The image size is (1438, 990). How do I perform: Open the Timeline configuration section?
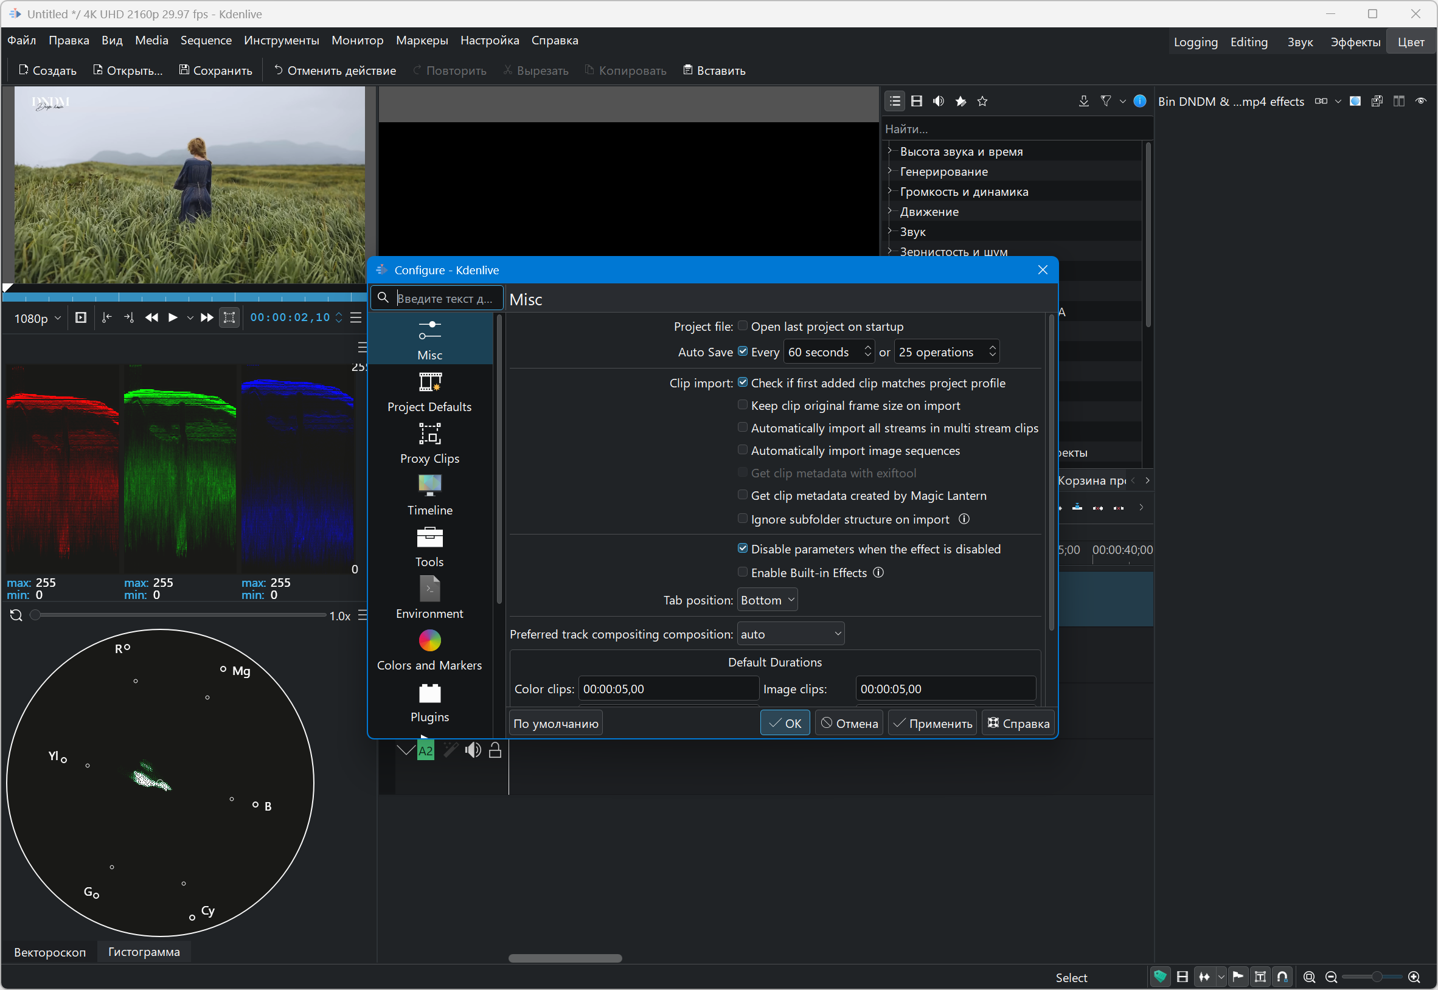(x=429, y=495)
